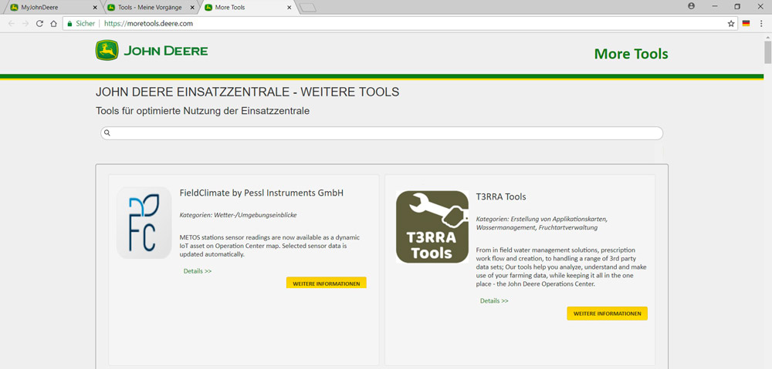
Task: Click heading John Deere Einsatzzentrale - Weitere Tools
Action: (247, 92)
